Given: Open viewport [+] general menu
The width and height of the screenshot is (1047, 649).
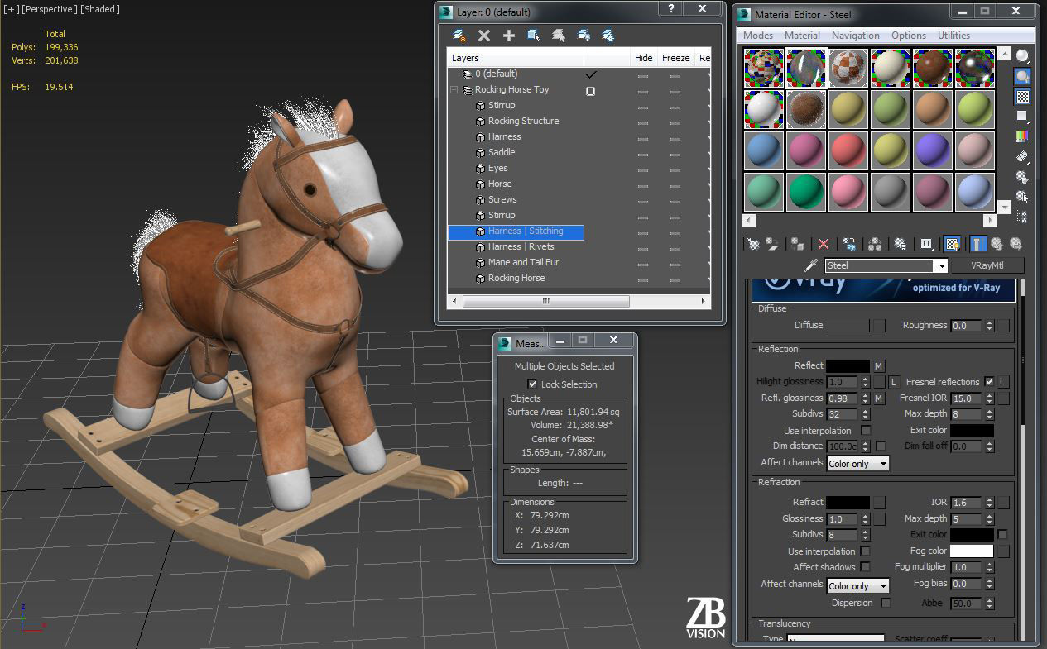Looking at the screenshot, I should (x=12, y=9).
